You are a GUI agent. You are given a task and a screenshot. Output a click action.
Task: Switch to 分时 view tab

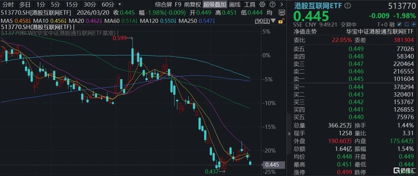coord(8,5)
